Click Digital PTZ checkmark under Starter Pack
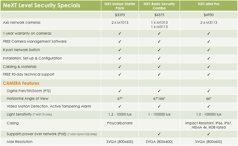Screen dimensions: 238x146 (x=120, y=91)
